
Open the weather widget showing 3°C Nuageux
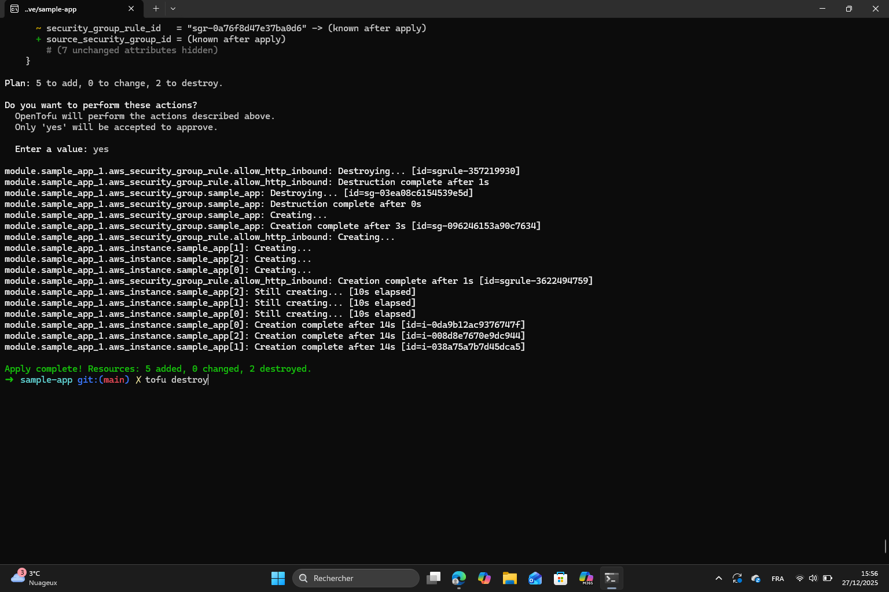click(32, 578)
